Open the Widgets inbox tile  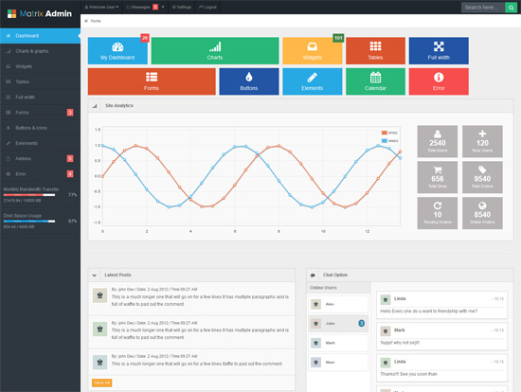click(x=313, y=51)
